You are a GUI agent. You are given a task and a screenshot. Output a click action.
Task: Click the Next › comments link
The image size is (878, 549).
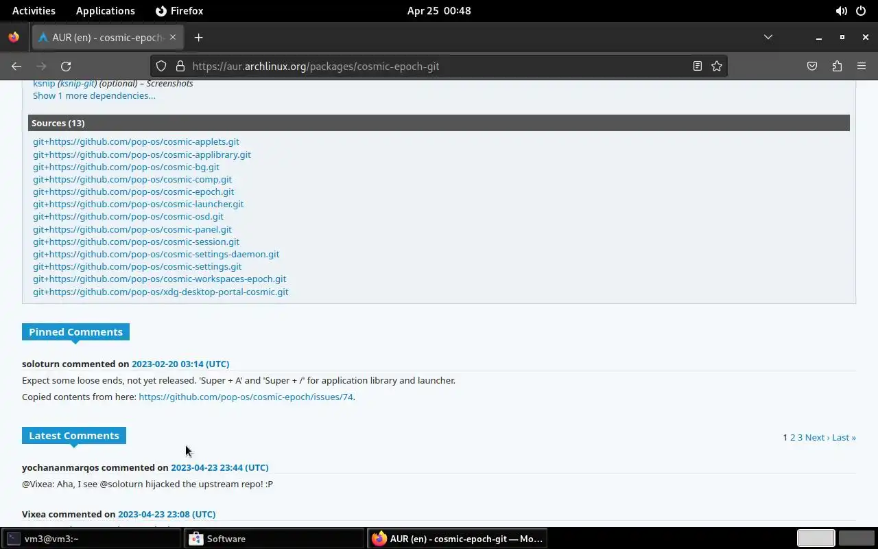[817, 437]
